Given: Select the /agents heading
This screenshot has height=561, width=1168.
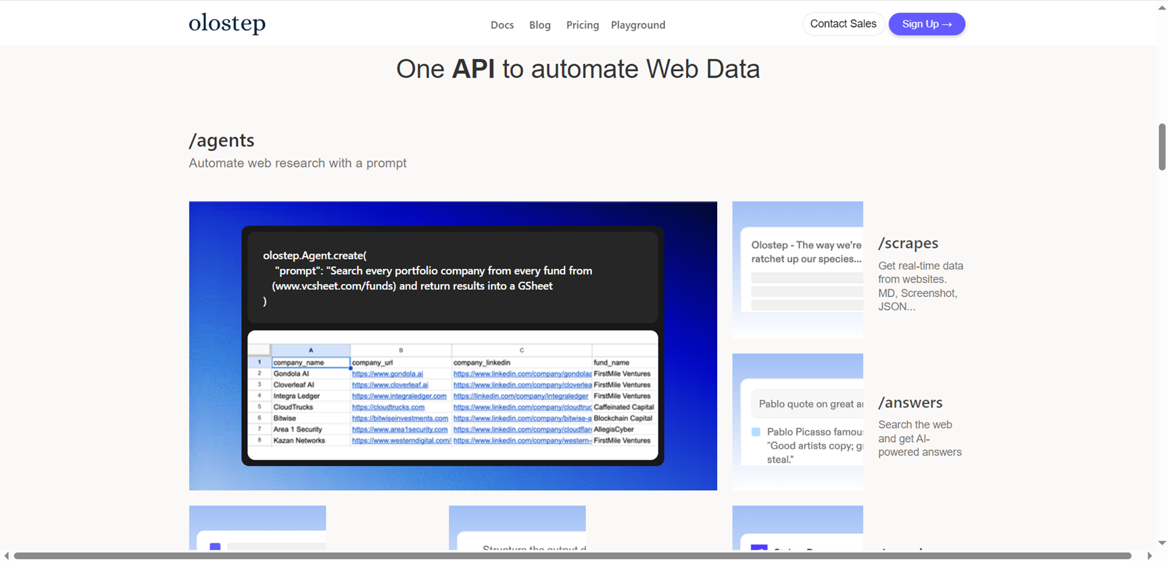Looking at the screenshot, I should tap(222, 140).
